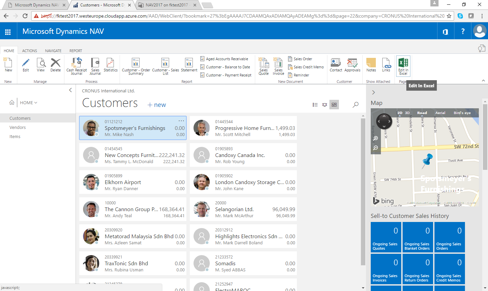Open the Approvals icon
This screenshot has width=488, height=291.
tap(352, 65)
